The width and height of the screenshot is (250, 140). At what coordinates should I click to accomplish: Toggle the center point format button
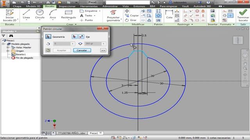[230, 16]
